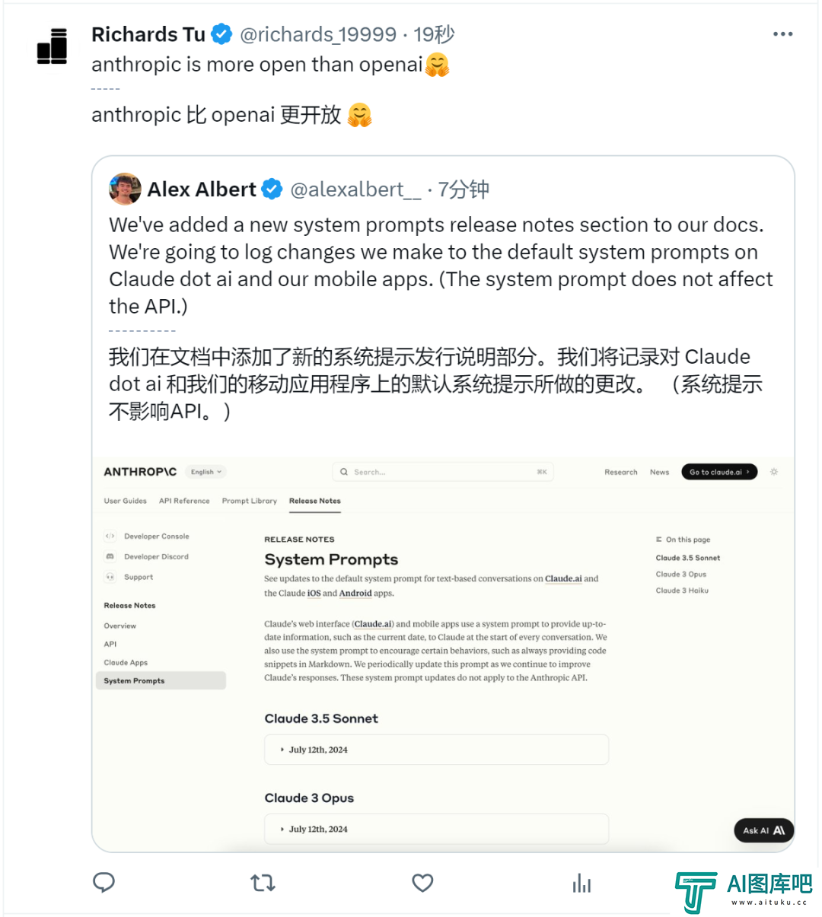Focus the docs Search field

[x=443, y=472]
